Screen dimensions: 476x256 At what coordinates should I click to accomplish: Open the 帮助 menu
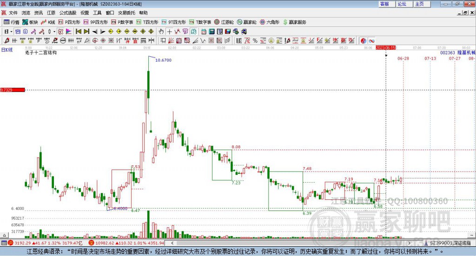pos(143,13)
